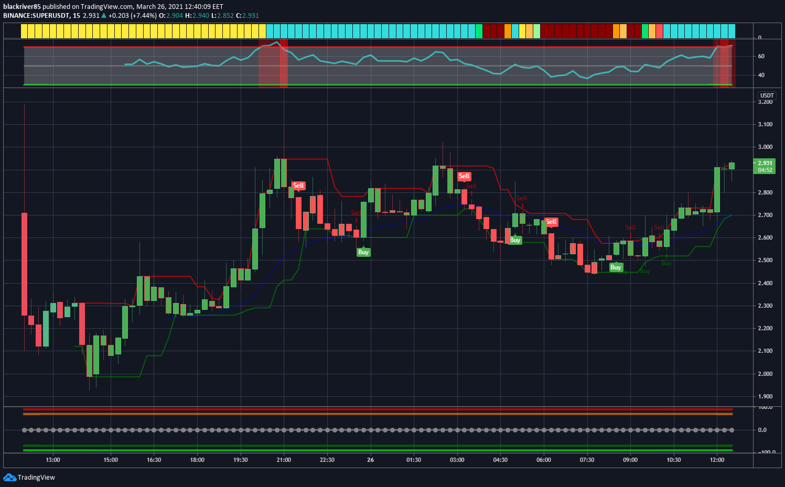Click the lower oscillator 0.0 scale label

point(762,430)
